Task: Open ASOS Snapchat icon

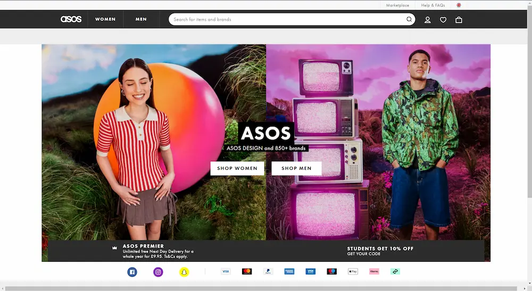Action: pos(184,272)
